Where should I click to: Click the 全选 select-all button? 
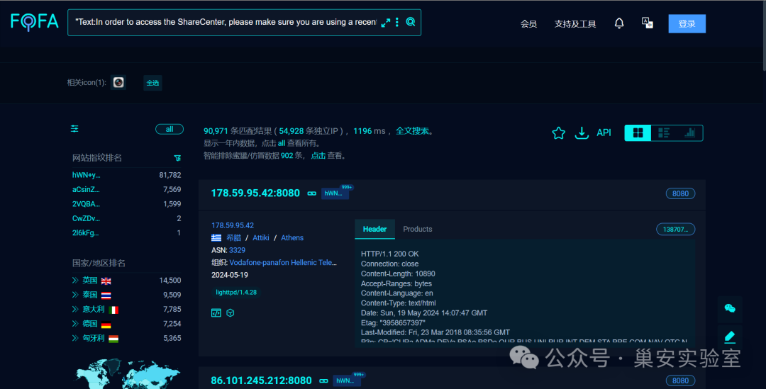(x=152, y=83)
